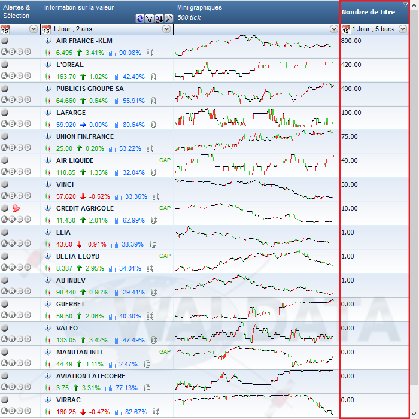Click calendar icon beside '1 Jour , 5 bars'
The image size is (419, 419).
pyautogui.click(x=345, y=29)
